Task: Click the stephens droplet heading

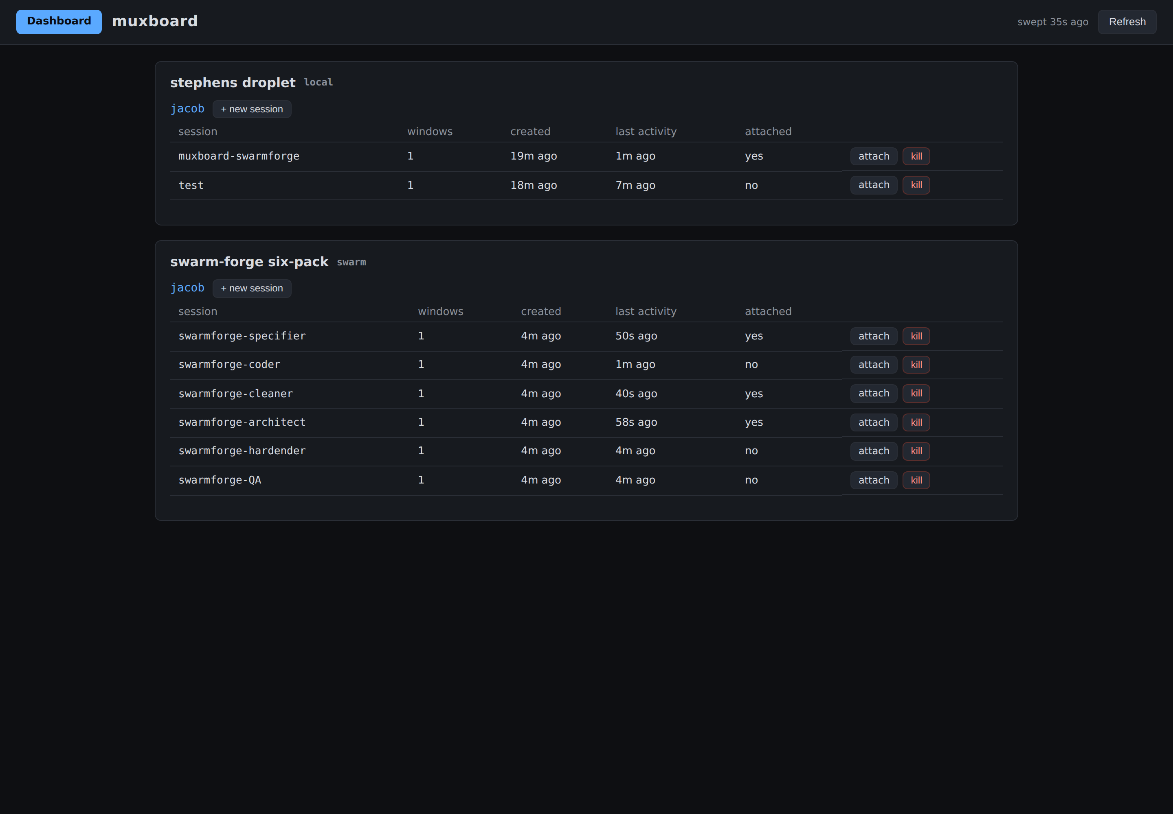Action: [x=233, y=83]
